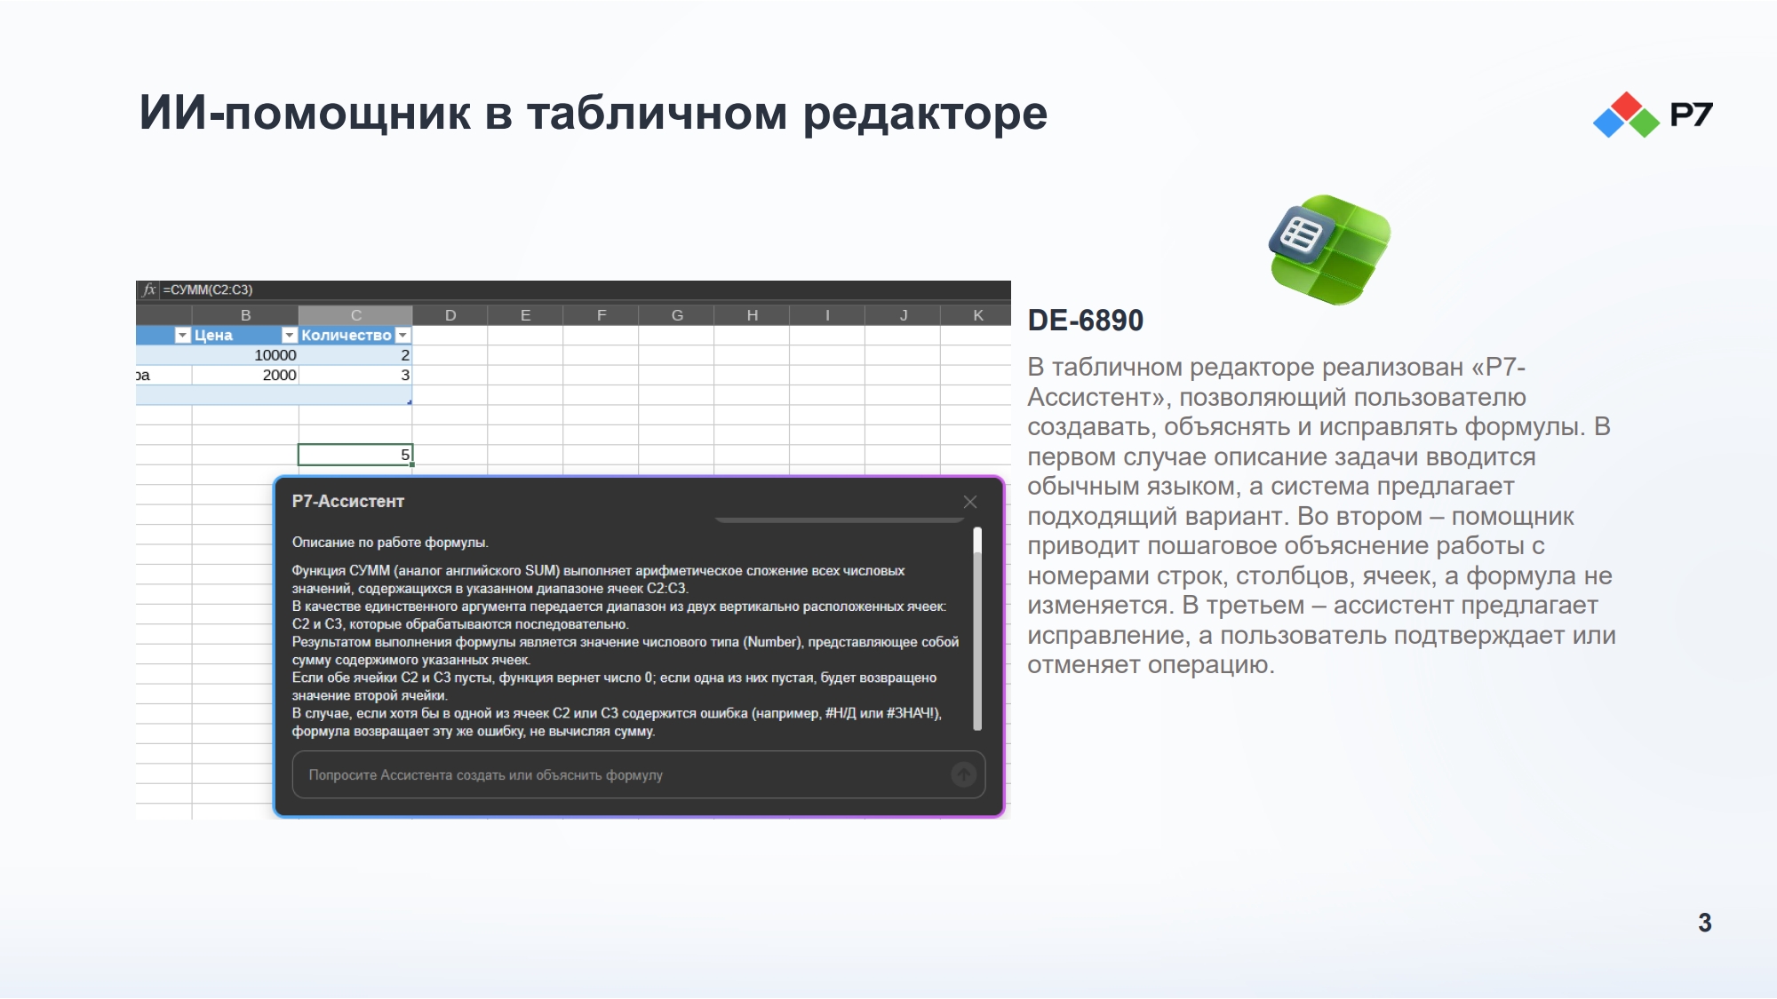Close the Р7-Ассистент panel
Viewport: 1777px width, 999px height.
tap(970, 502)
